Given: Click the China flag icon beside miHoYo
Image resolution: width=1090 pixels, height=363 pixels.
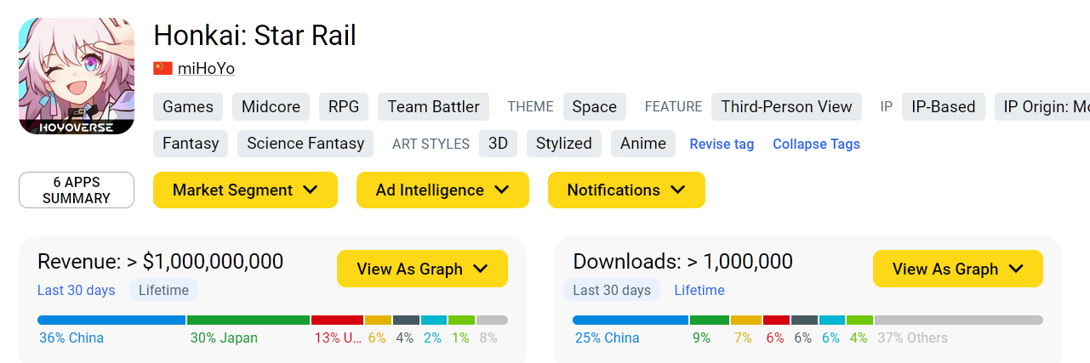Looking at the screenshot, I should click(163, 69).
